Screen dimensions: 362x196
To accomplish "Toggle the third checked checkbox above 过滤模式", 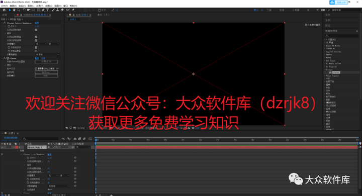I will click(36, 40).
